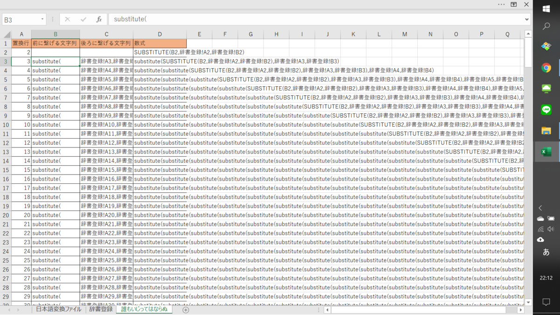This screenshot has width=560, height=315.
Task: Switch to the 日本語変換ファイル sheet tab
Action: (58, 309)
